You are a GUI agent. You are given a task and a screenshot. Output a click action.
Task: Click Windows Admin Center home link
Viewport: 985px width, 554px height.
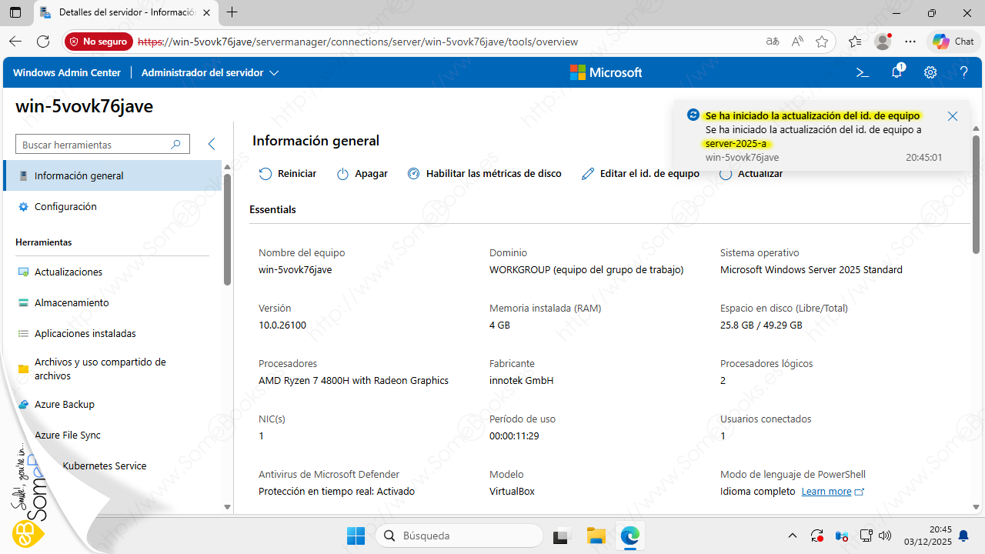pos(67,72)
